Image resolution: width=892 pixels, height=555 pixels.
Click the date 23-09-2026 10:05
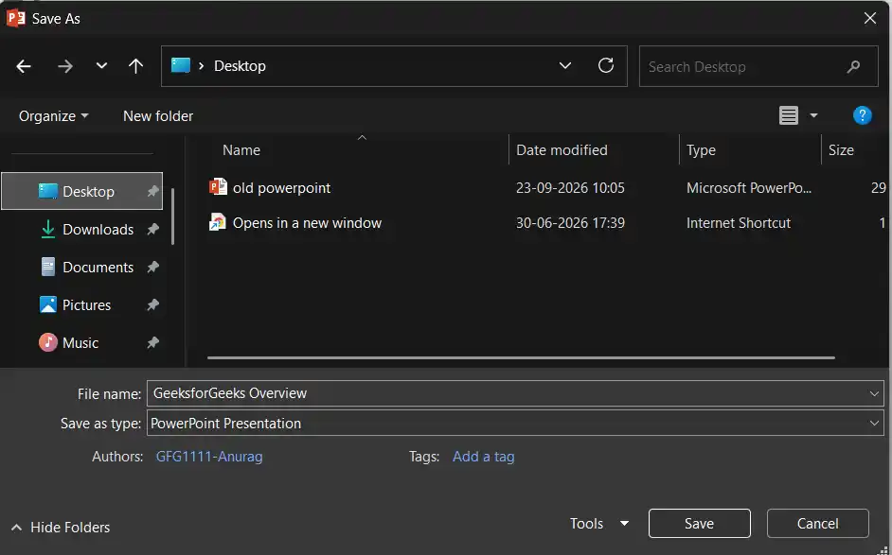pos(570,188)
